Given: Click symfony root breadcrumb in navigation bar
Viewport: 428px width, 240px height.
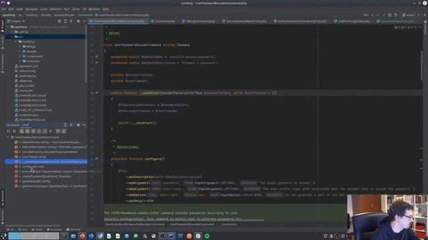Looking at the screenshot, I should click(9, 15).
